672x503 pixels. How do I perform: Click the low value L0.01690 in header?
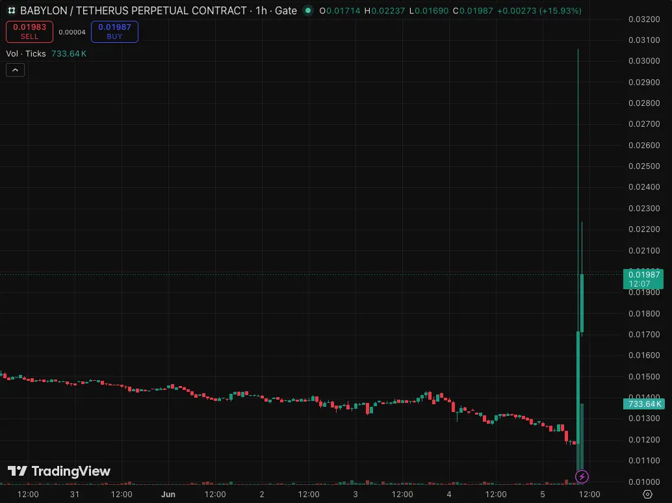point(429,10)
